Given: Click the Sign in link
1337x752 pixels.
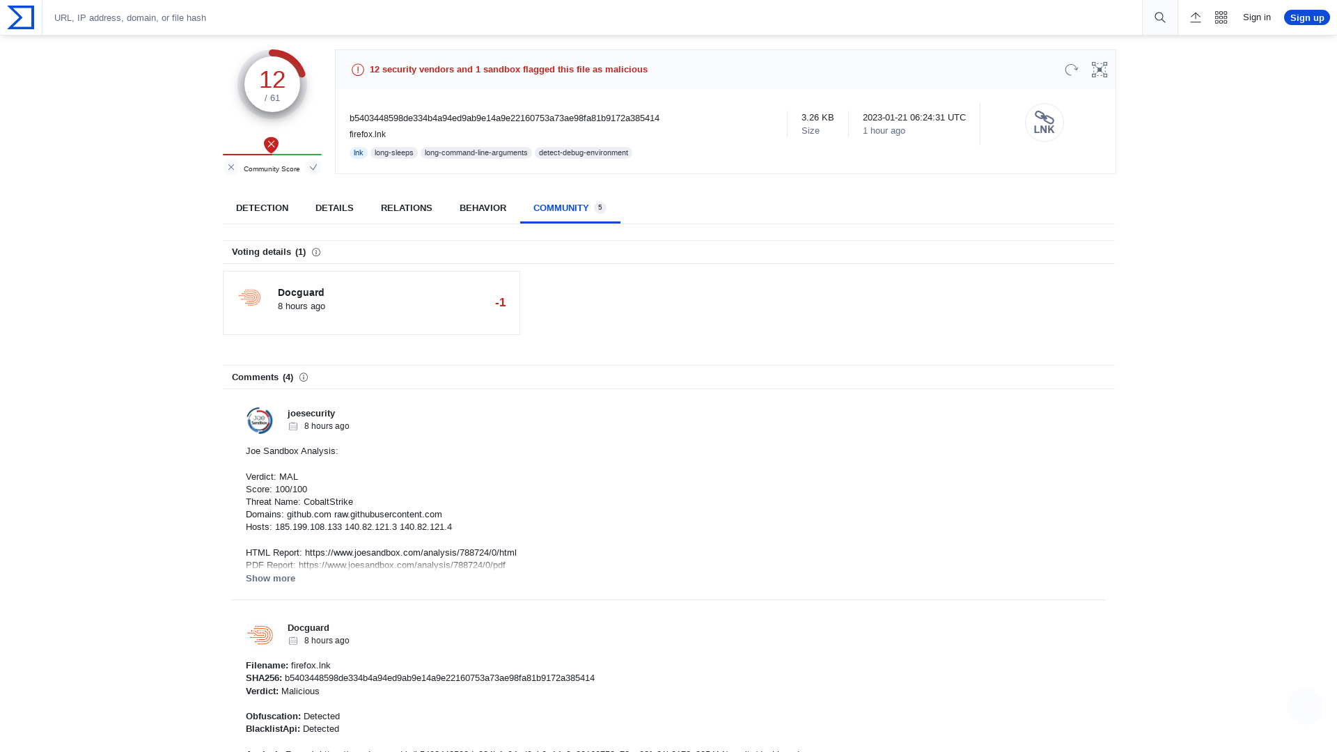Looking at the screenshot, I should point(1257,17).
